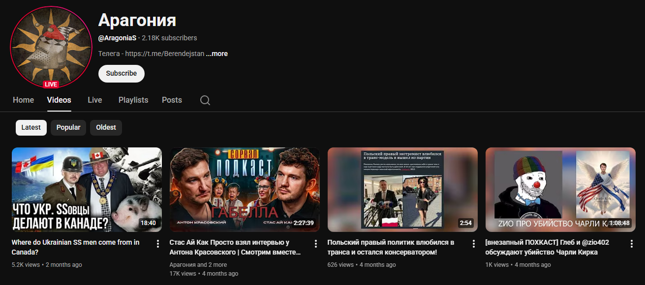
Task: Click the @AragoniaS handle text
Action: [x=117, y=38]
